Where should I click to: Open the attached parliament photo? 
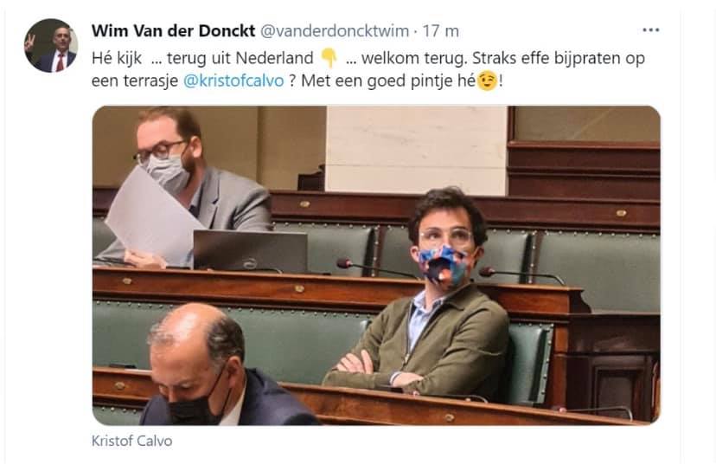[x=376, y=266]
